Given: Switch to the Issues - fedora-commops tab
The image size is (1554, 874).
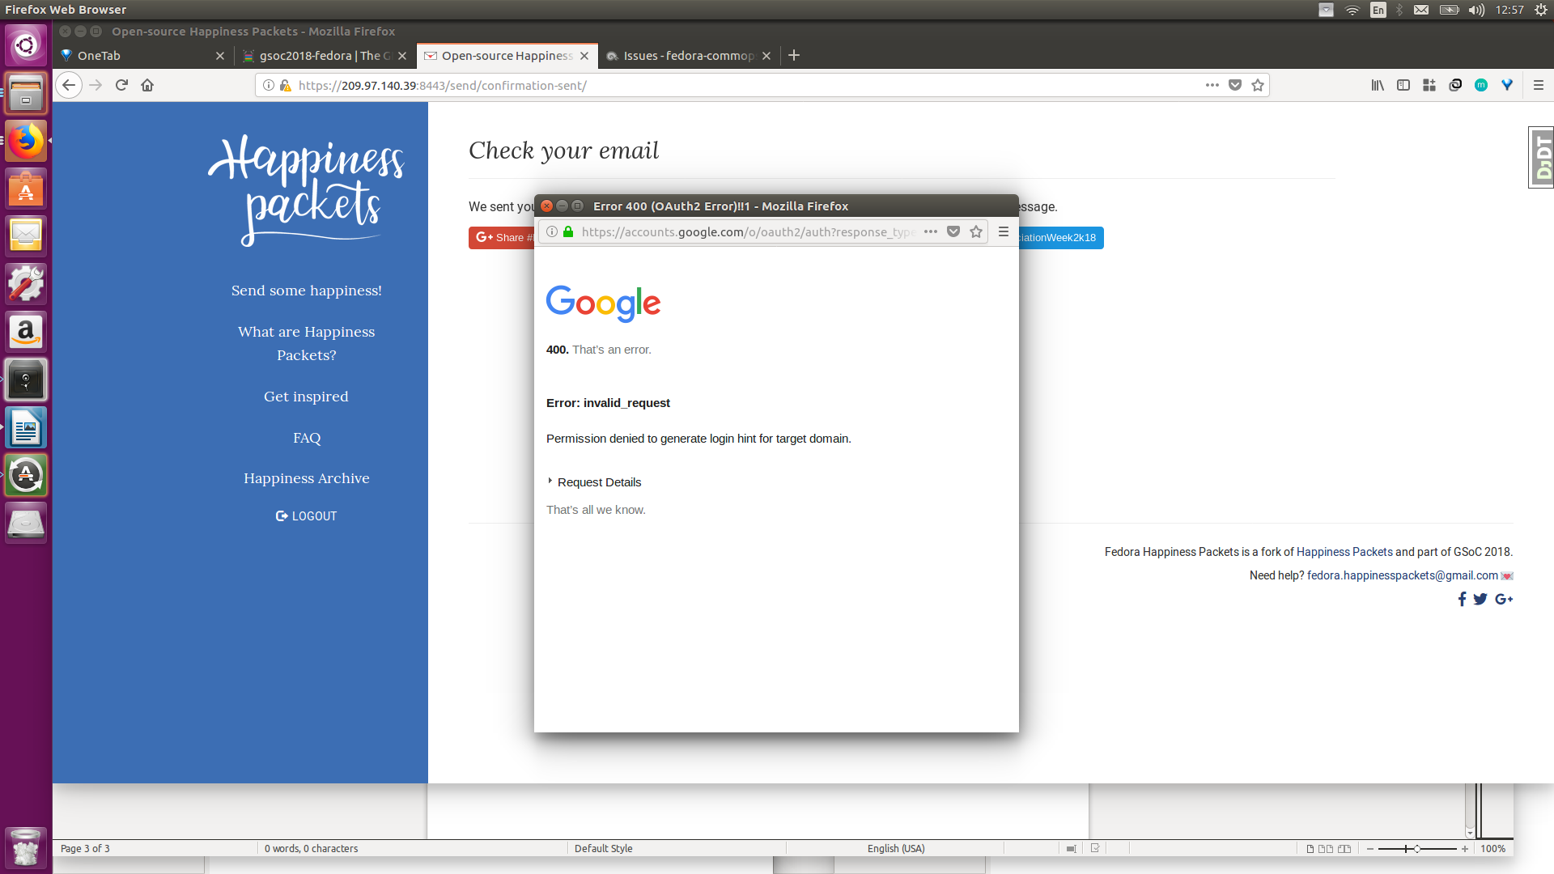Looking at the screenshot, I should 690,56.
